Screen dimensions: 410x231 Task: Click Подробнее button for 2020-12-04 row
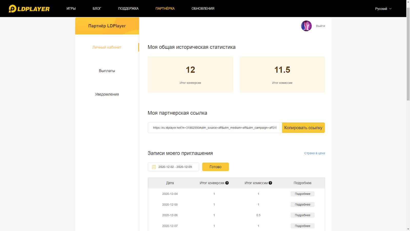[302, 194]
